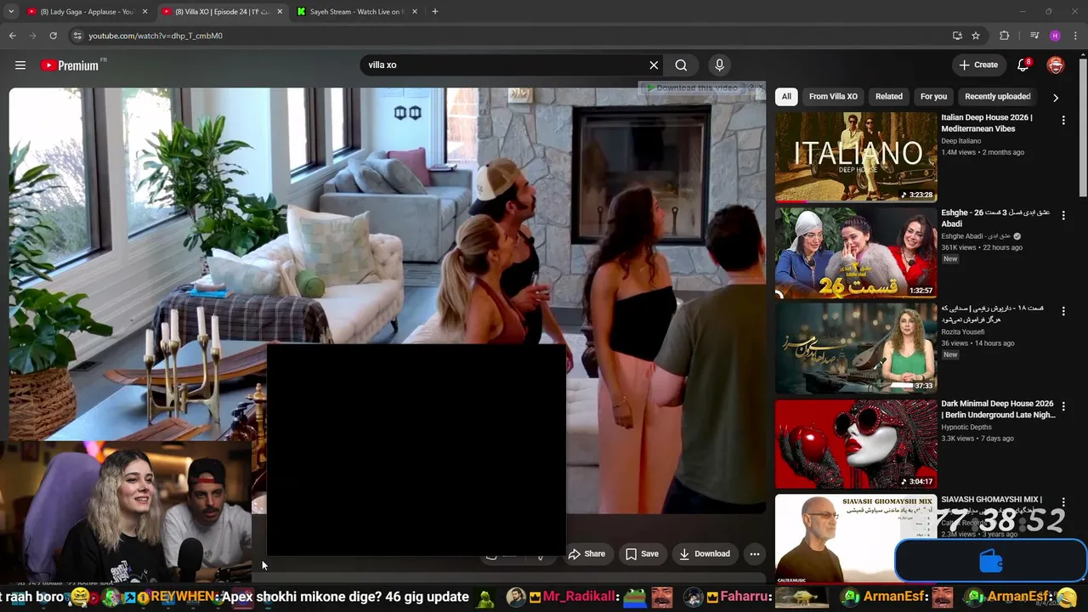The height and width of the screenshot is (612, 1088).
Task: Install app icon in address bar
Action: 957,36
